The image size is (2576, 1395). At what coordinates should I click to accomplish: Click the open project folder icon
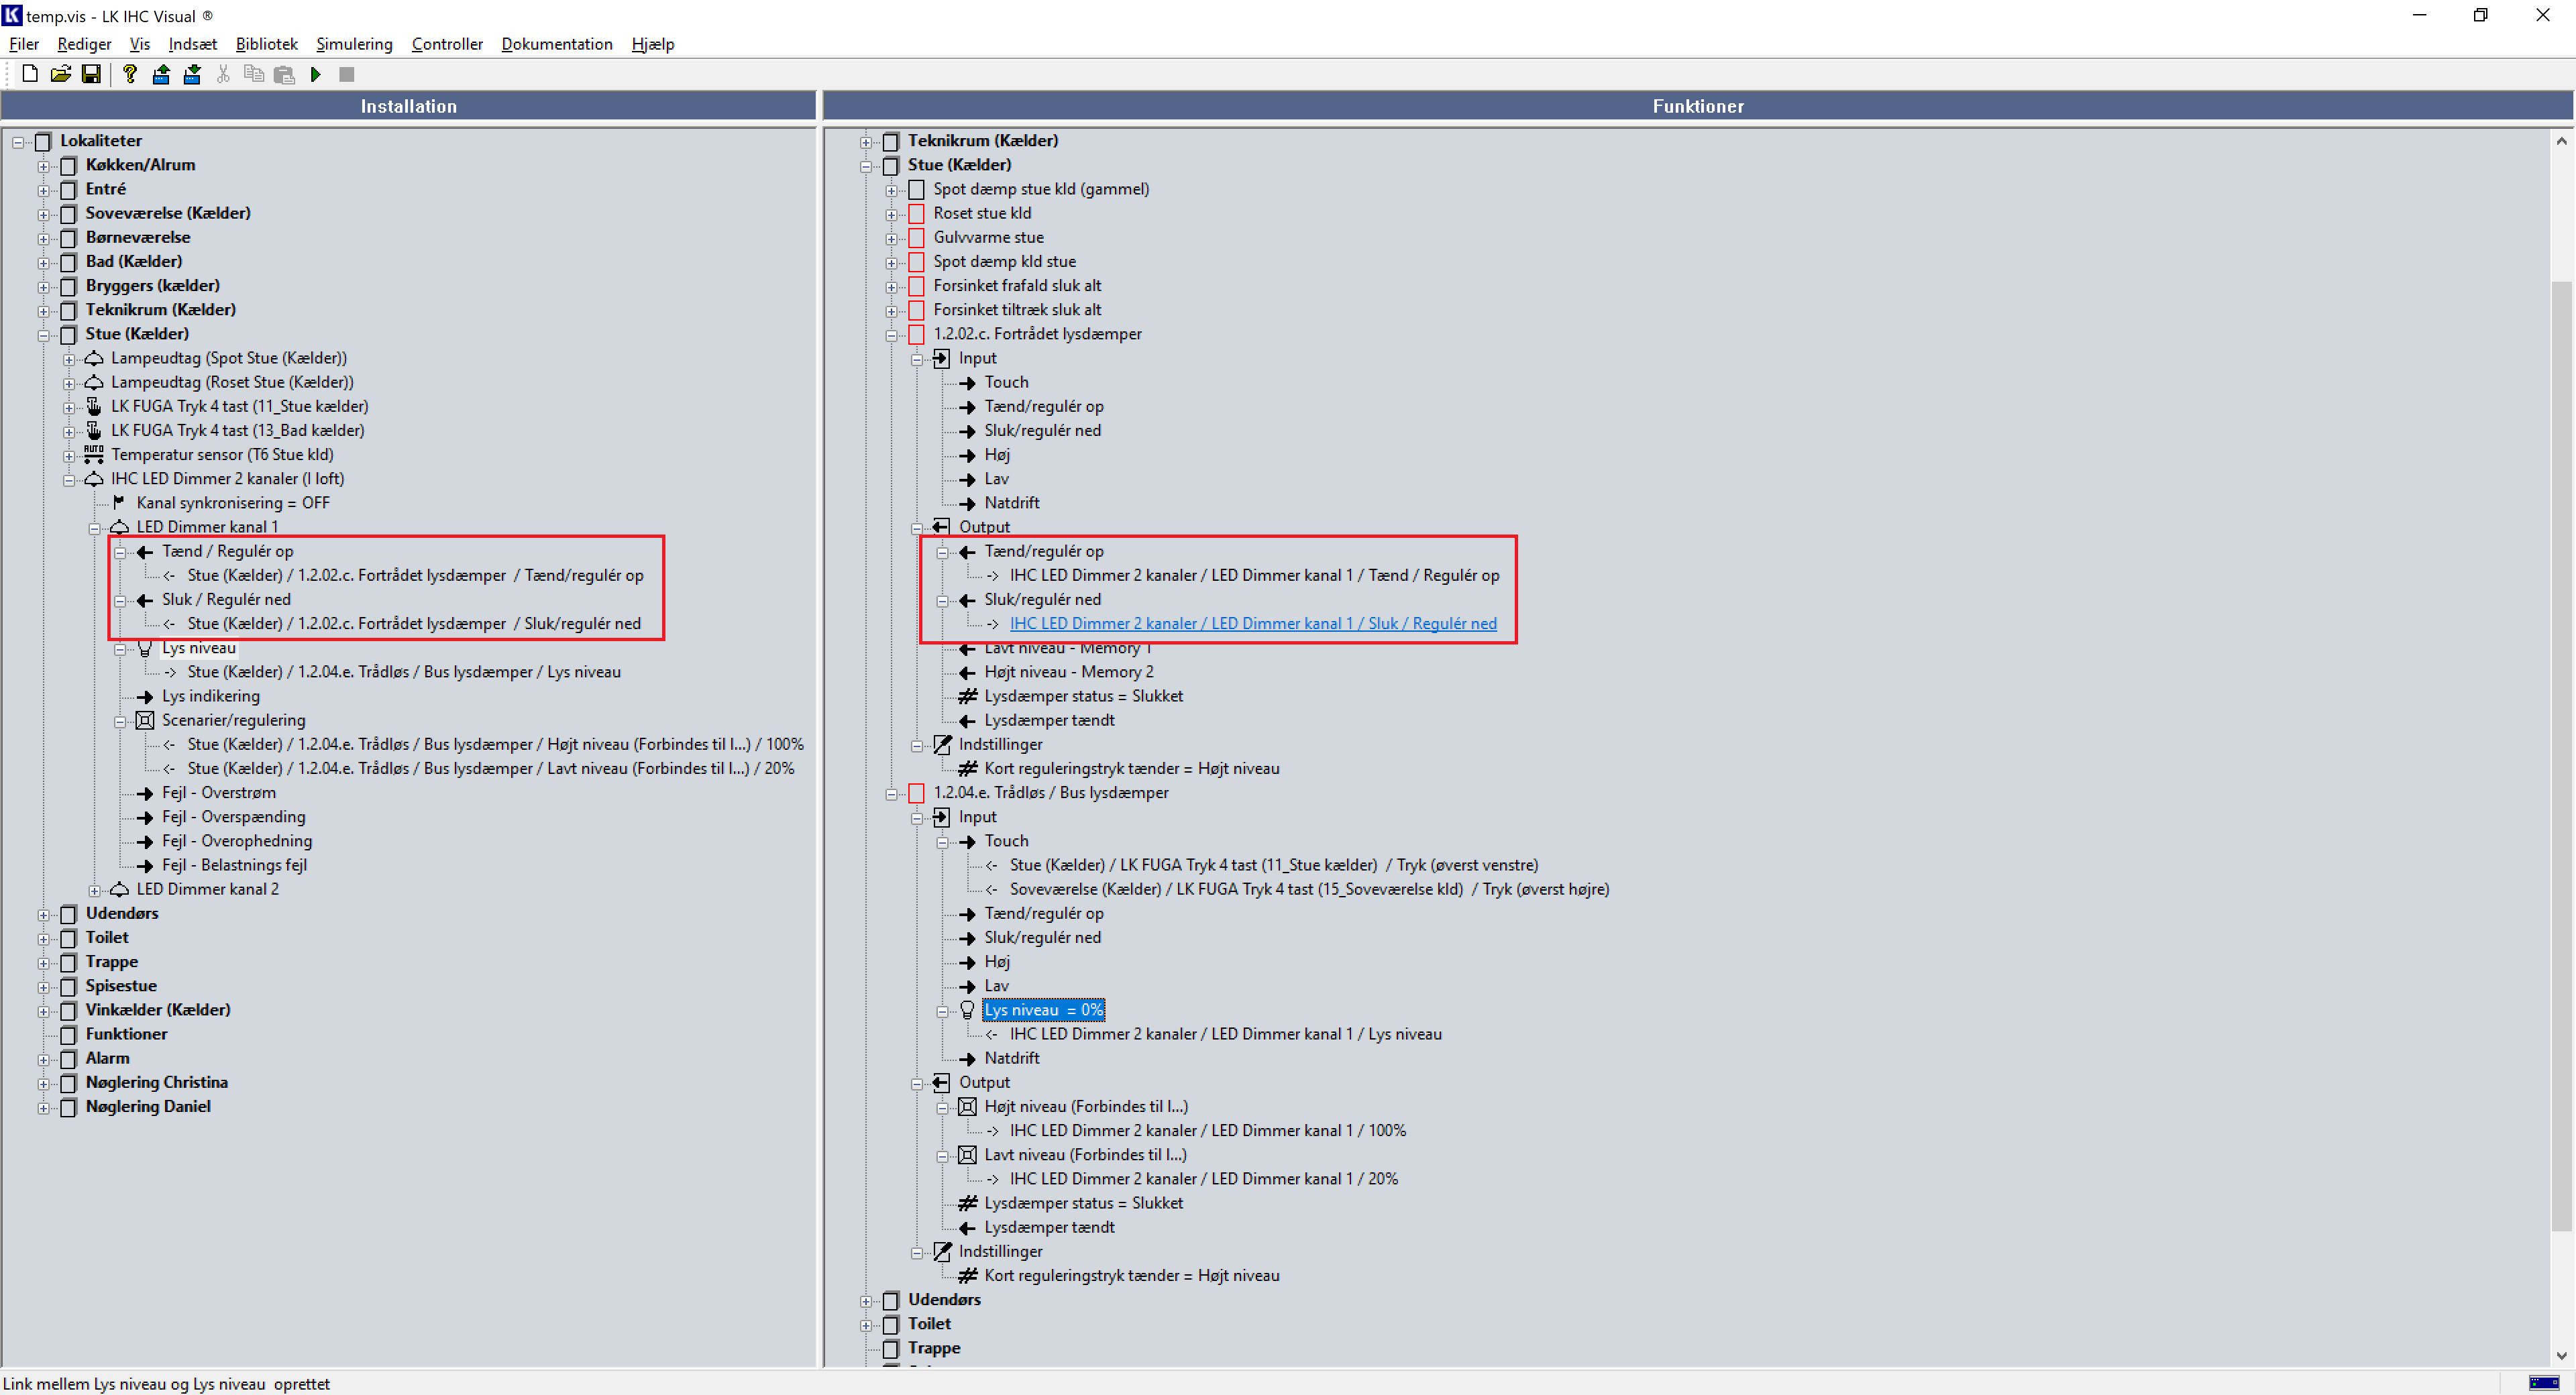(60, 74)
